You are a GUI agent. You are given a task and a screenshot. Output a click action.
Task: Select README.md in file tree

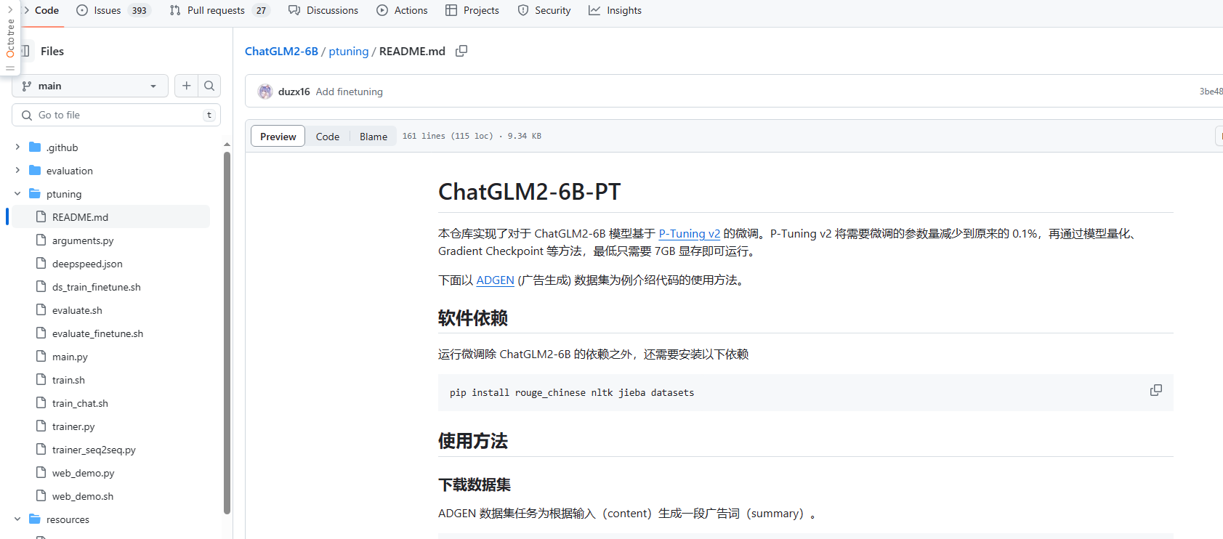click(110, 217)
